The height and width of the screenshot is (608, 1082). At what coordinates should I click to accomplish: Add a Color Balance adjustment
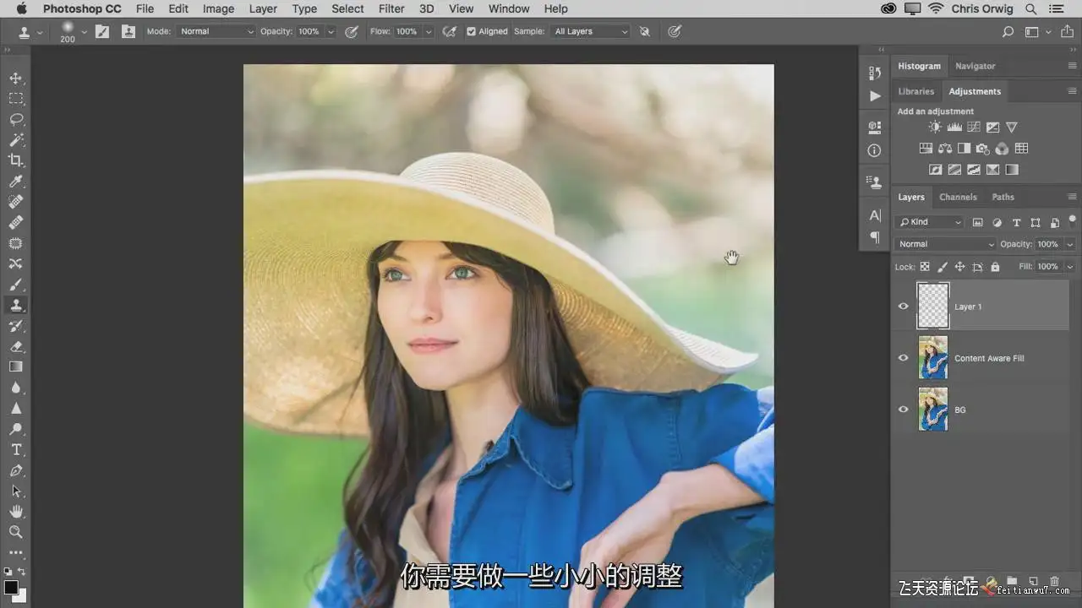tap(945, 149)
